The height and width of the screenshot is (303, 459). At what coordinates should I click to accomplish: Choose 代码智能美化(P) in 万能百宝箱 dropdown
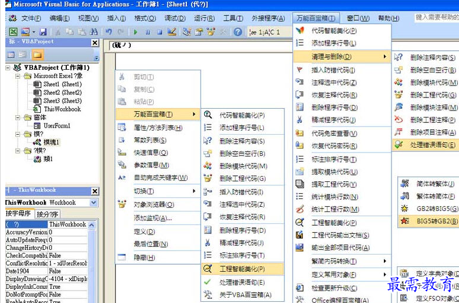coord(342,31)
